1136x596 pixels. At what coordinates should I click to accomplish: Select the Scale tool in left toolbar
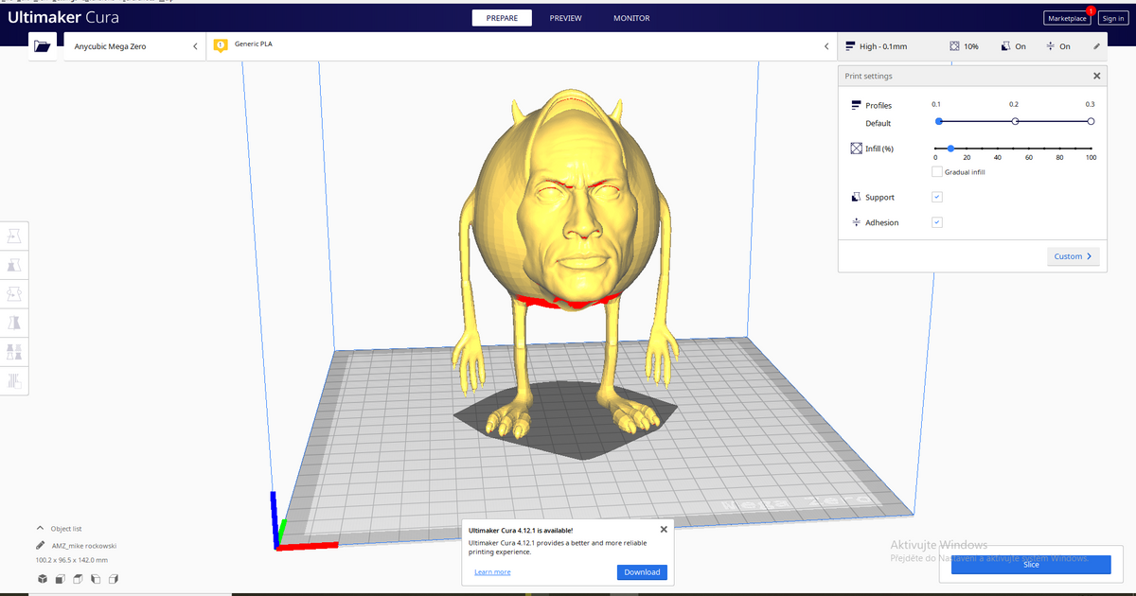(15, 264)
